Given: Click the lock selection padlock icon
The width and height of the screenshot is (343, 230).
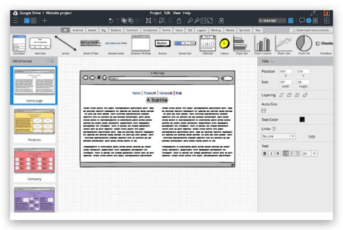Looking at the screenshot, I should pos(179,21).
